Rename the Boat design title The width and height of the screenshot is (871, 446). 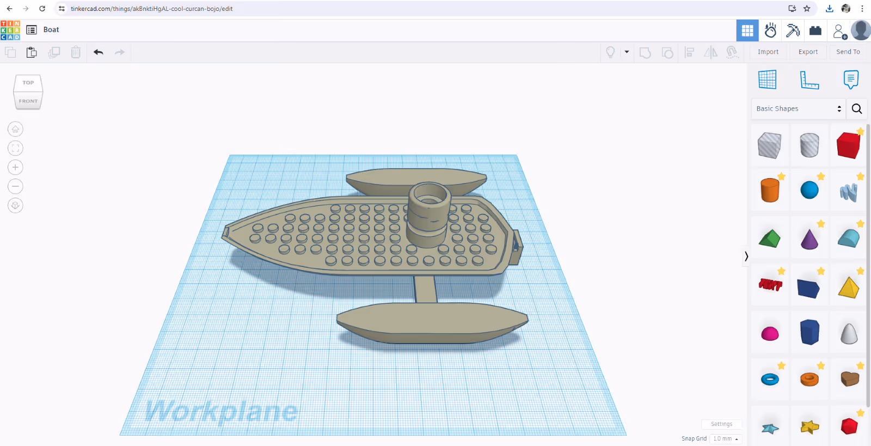point(51,30)
